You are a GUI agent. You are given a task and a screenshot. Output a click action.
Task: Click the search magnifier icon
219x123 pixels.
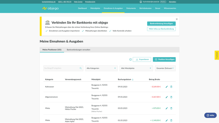tap(81, 68)
